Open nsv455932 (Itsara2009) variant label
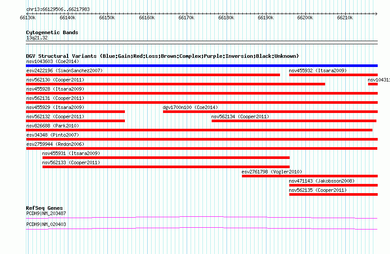Screen dimensions: 390x254 pyautogui.click(x=318, y=71)
